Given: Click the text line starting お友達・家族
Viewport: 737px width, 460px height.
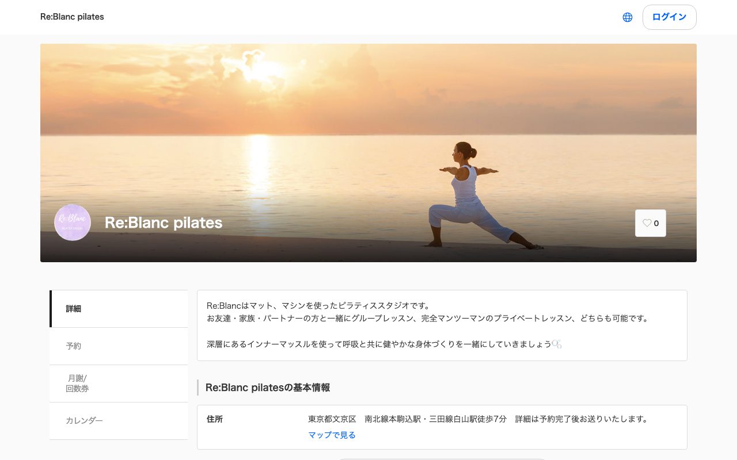Looking at the screenshot, I should (x=428, y=318).
